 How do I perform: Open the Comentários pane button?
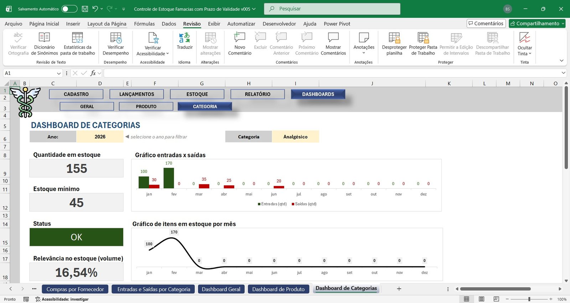pos(486,24)
